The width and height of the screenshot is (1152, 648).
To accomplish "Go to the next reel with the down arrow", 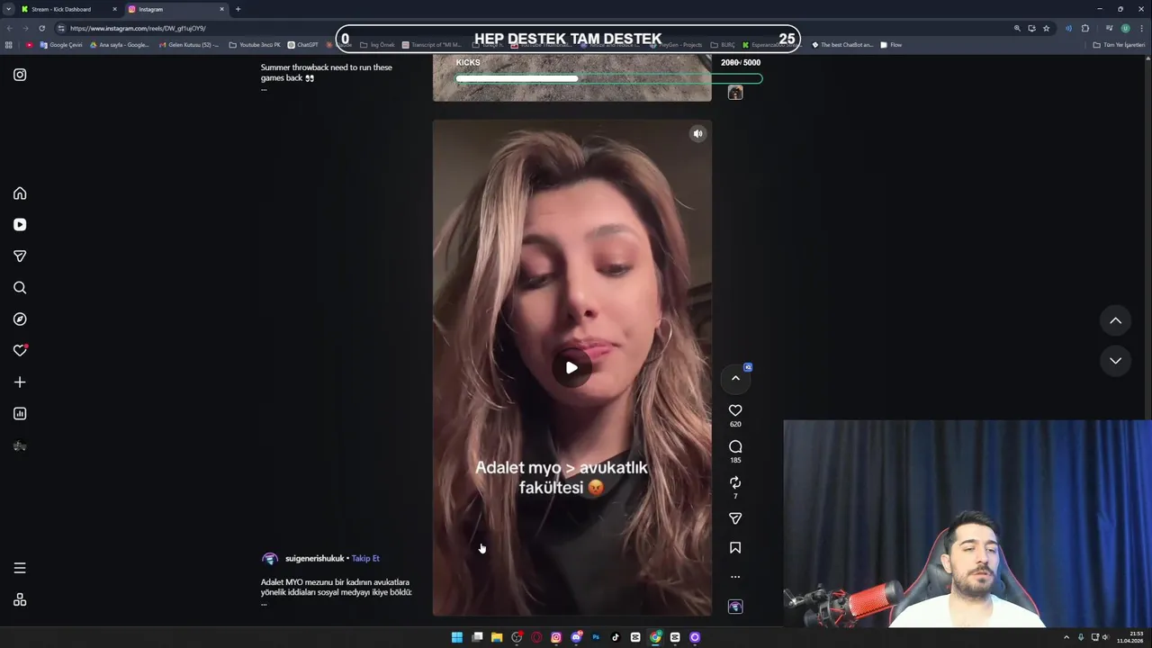I will 1115,360.
